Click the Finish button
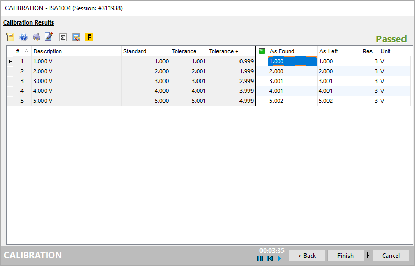This screenshot has height=266, width=415. (x=345, y=256)
